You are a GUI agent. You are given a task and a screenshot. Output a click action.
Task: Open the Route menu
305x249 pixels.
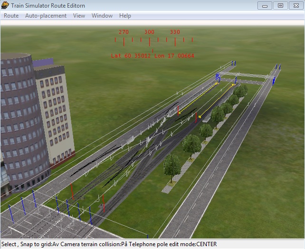point(11,16)
